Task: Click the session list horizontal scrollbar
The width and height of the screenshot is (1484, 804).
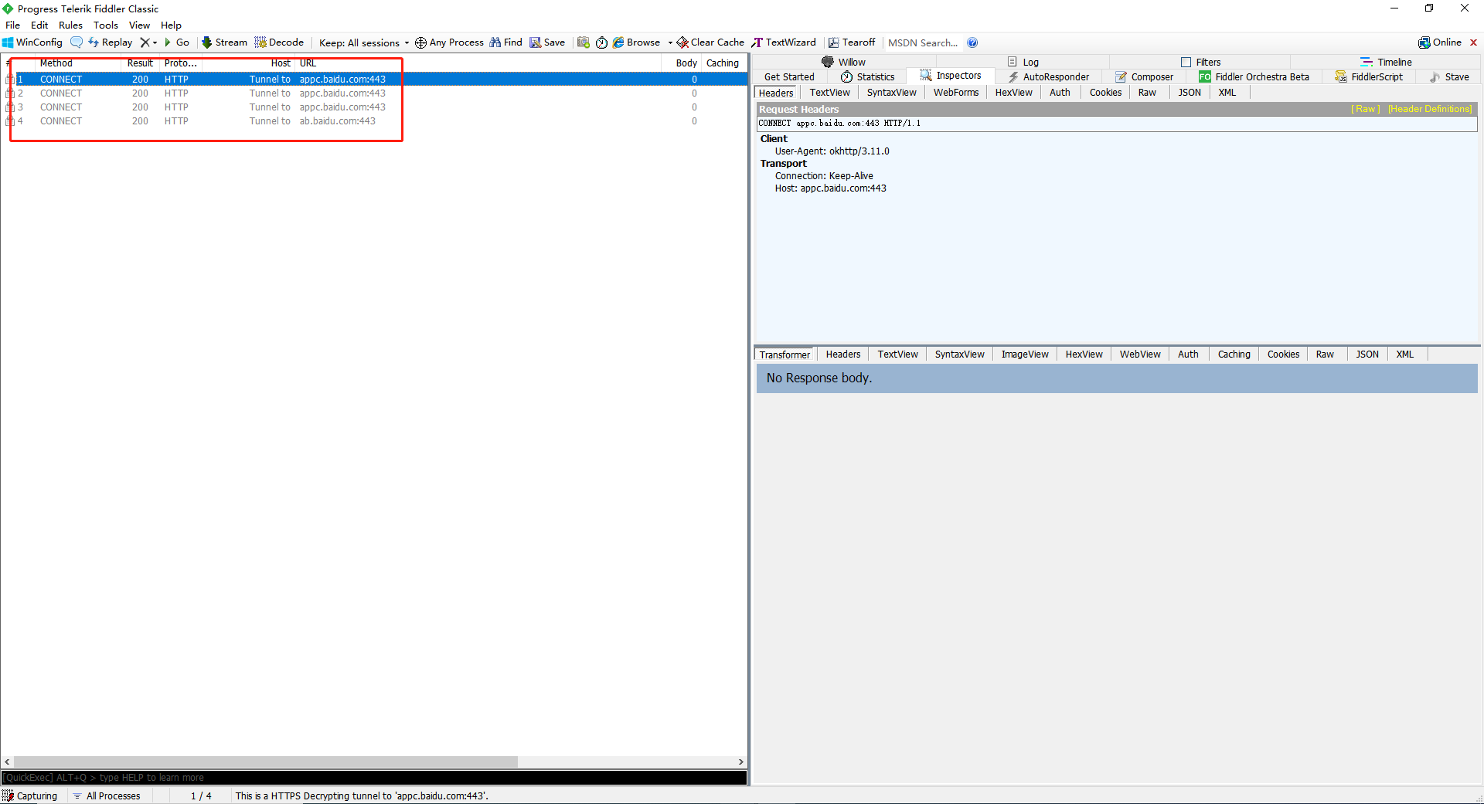Action: [x=265, y=762]
